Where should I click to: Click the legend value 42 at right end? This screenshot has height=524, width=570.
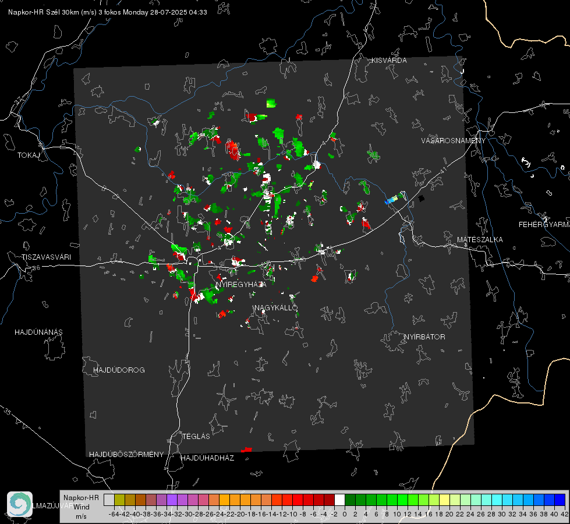[564, 514]
